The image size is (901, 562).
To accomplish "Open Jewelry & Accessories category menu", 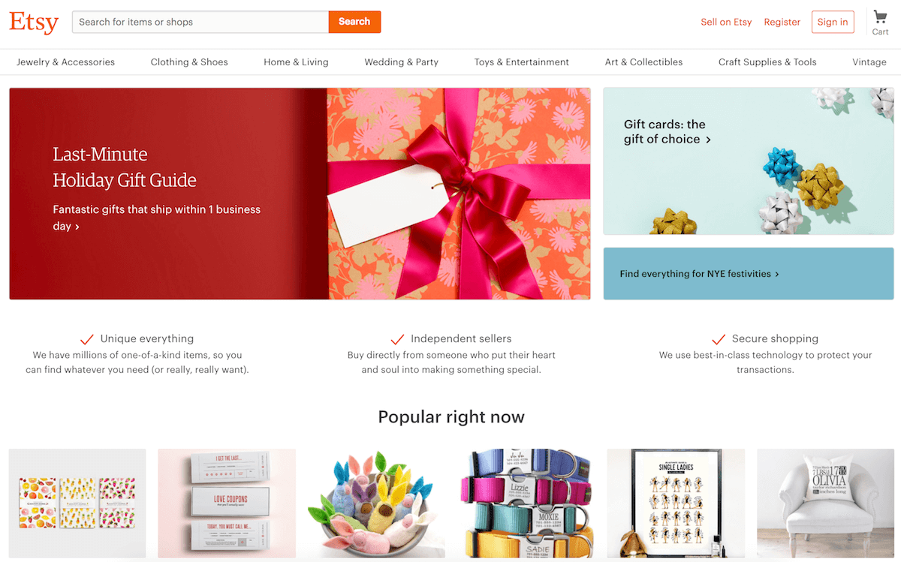I will click(66, 62).
